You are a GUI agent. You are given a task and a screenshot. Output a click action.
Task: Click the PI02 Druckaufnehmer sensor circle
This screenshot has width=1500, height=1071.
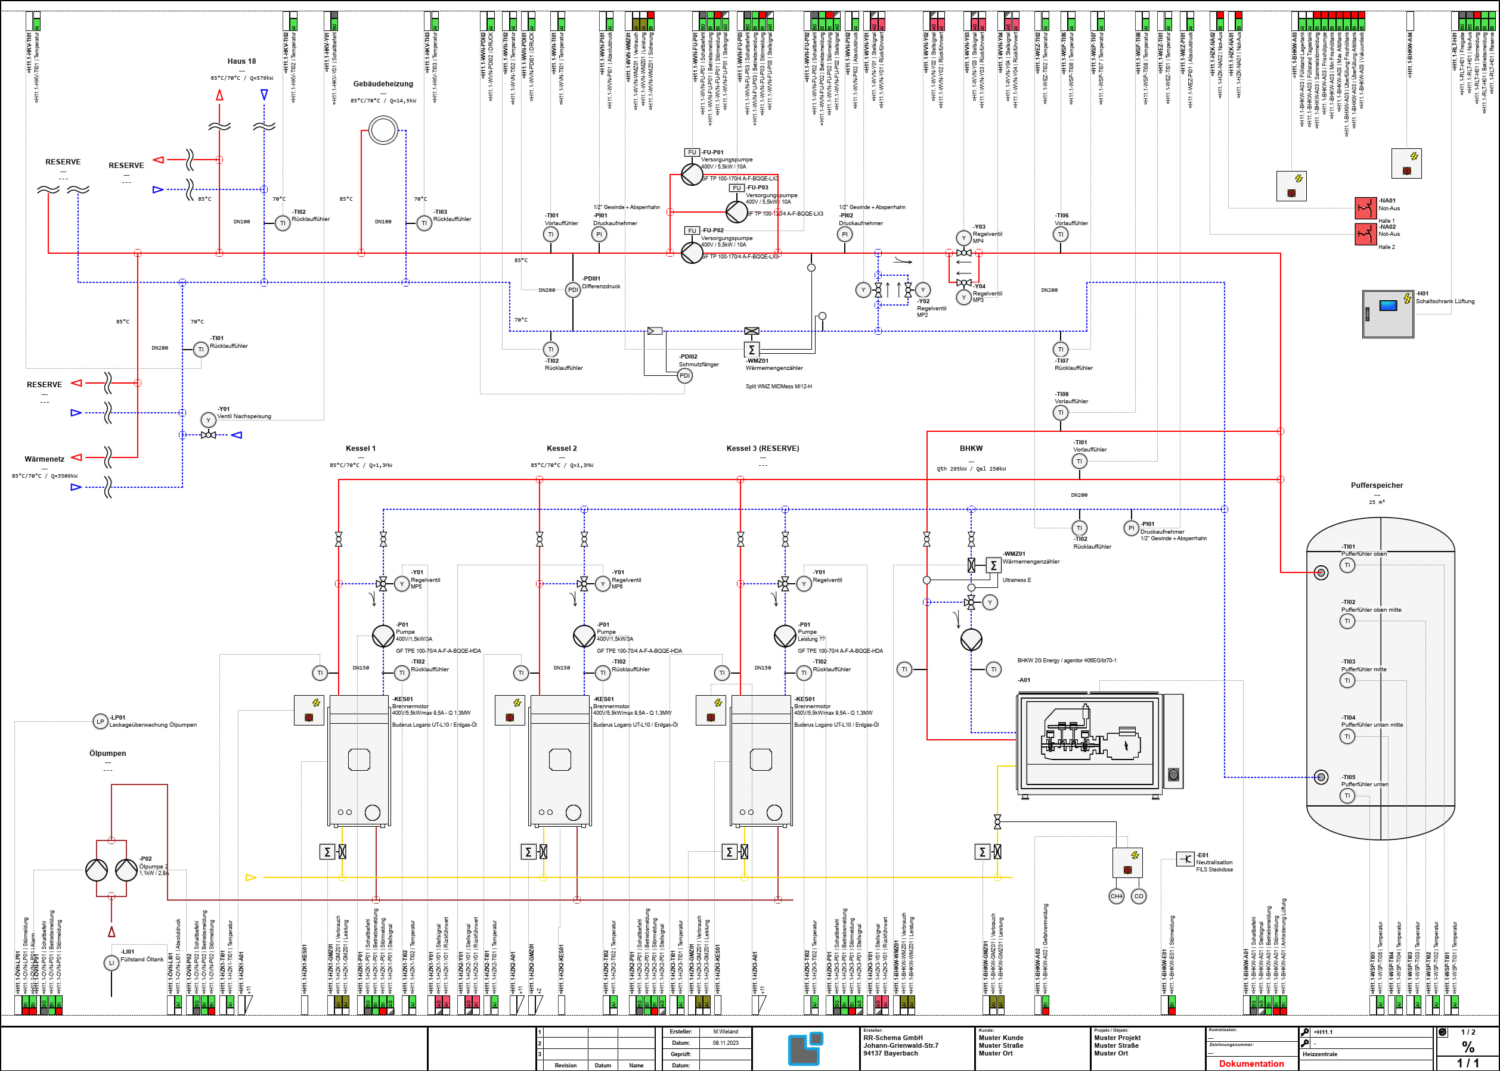point(845,234)
